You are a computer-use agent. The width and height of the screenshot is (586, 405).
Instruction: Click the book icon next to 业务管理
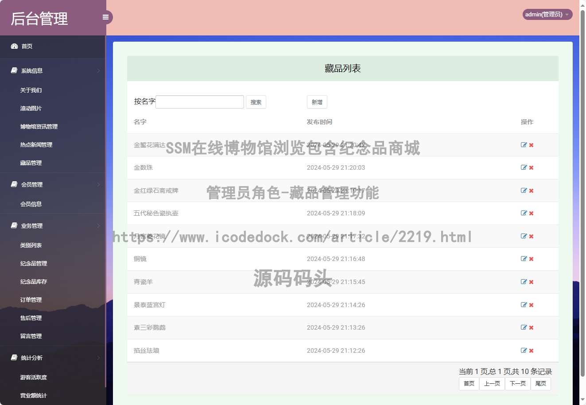(x=14, y=226)
